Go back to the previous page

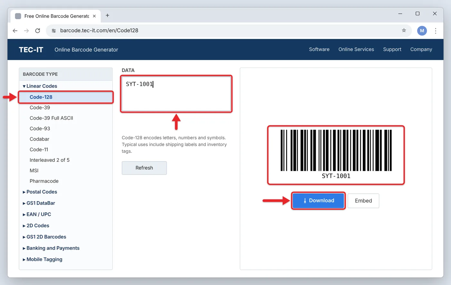(15, 31)
